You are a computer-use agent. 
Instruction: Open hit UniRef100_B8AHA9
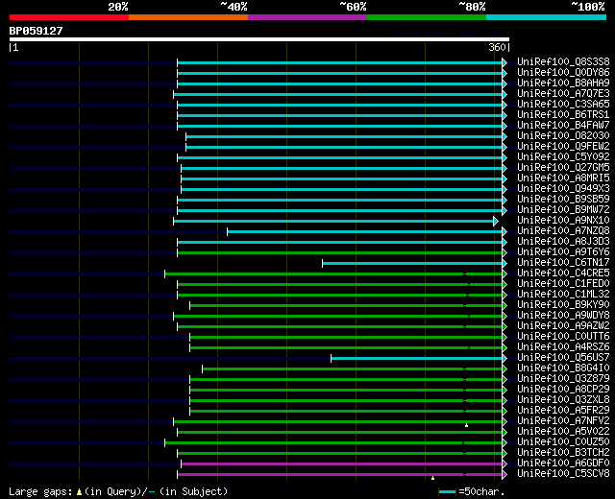click(x=563, y=83)
